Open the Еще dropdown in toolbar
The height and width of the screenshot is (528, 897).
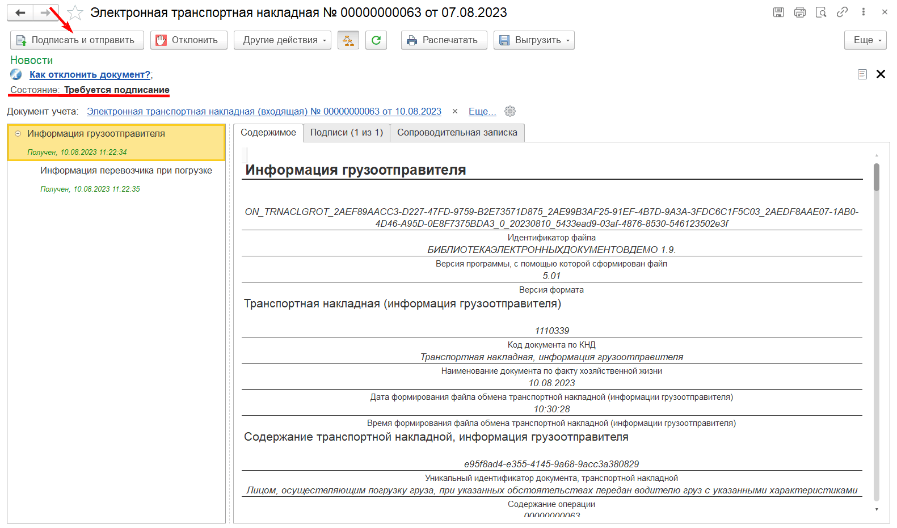(865, 40)
